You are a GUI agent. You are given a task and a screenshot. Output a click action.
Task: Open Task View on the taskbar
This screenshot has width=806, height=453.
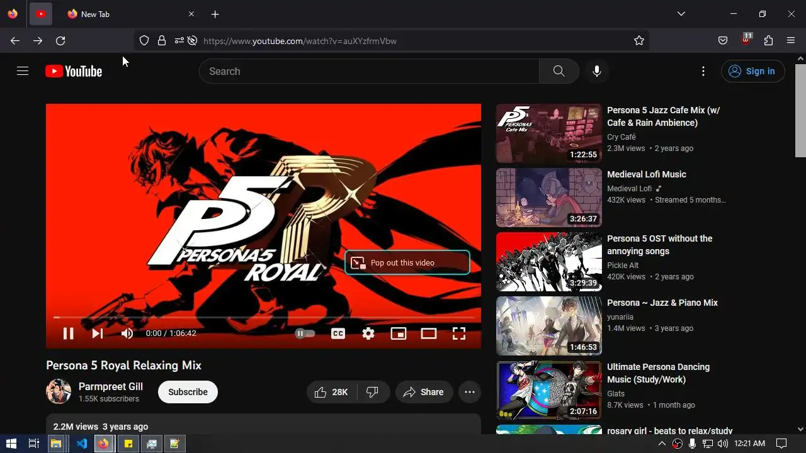point(34,444)
